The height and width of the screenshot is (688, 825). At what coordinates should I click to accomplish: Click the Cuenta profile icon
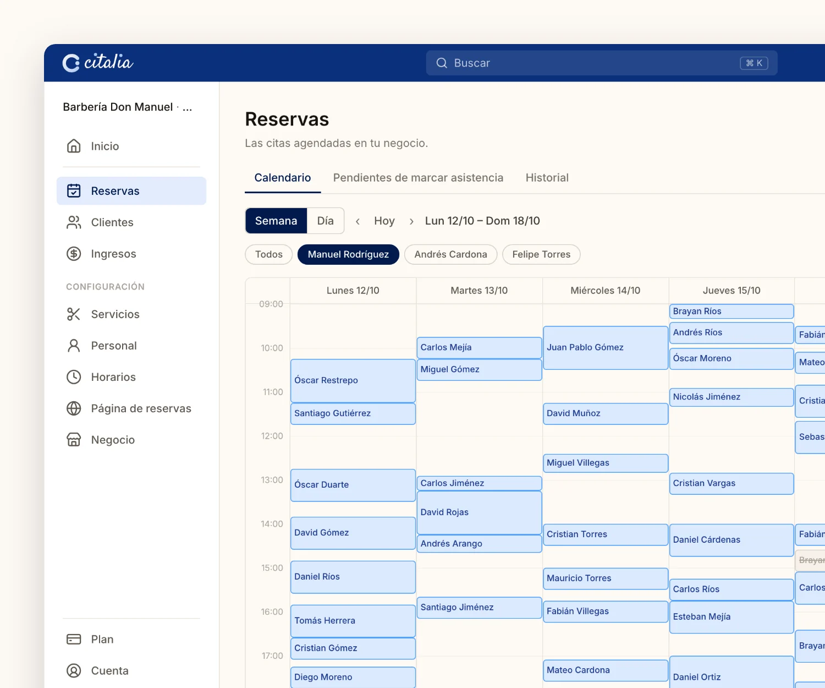tap(74, 670)
